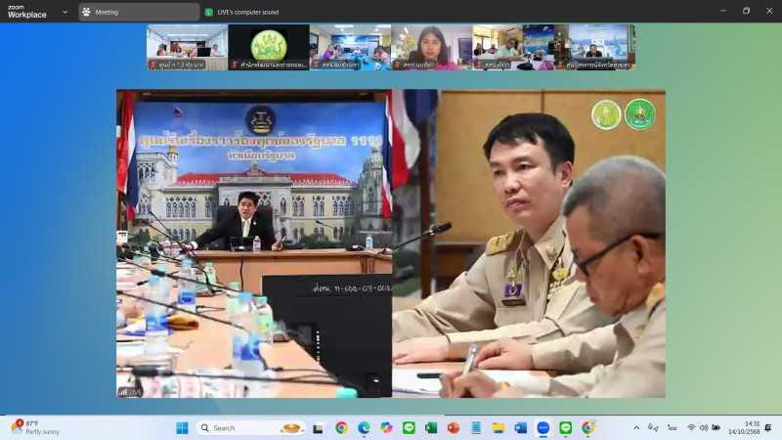Show hidden system tray icons
Screen dimensions: 782x440
[636, 427]
